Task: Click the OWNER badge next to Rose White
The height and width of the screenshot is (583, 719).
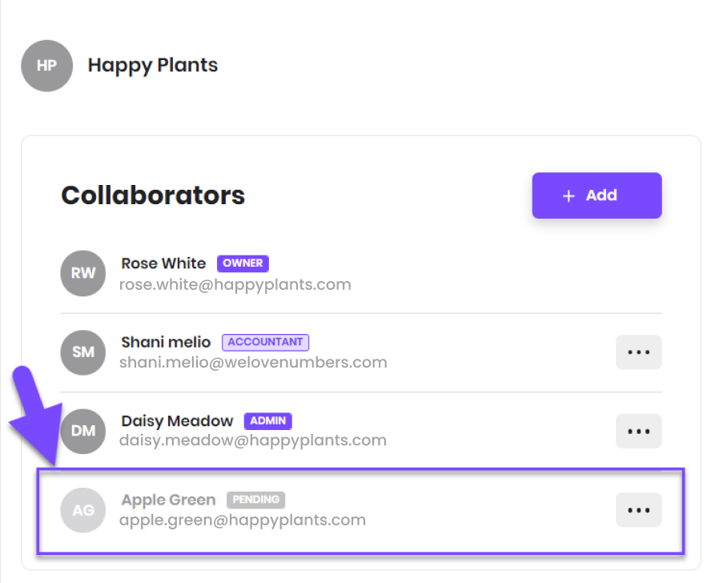Action: [243, 263]
